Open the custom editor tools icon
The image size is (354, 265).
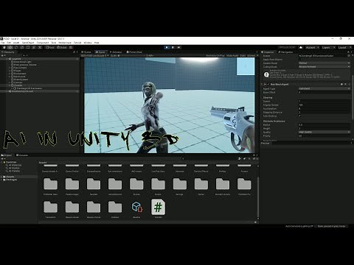pyautogui.click(x=40, y=47)
